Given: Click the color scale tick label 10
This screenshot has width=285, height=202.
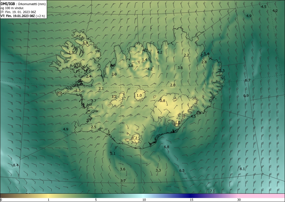Looking at the screenshot, I should coord(144,200).
